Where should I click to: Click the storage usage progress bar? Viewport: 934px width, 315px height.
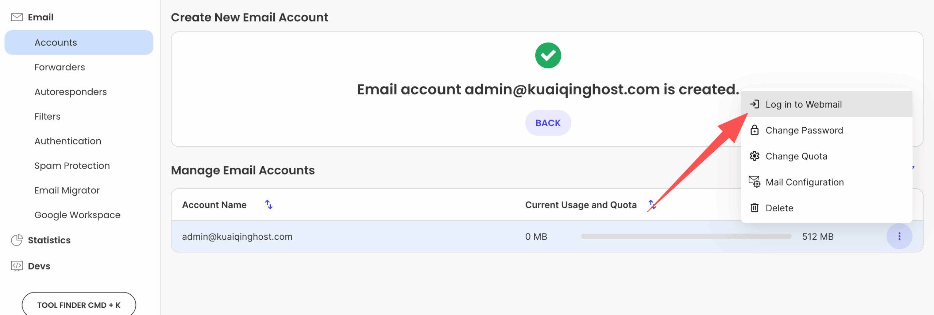pyautogui.click(x=686, y=236)
